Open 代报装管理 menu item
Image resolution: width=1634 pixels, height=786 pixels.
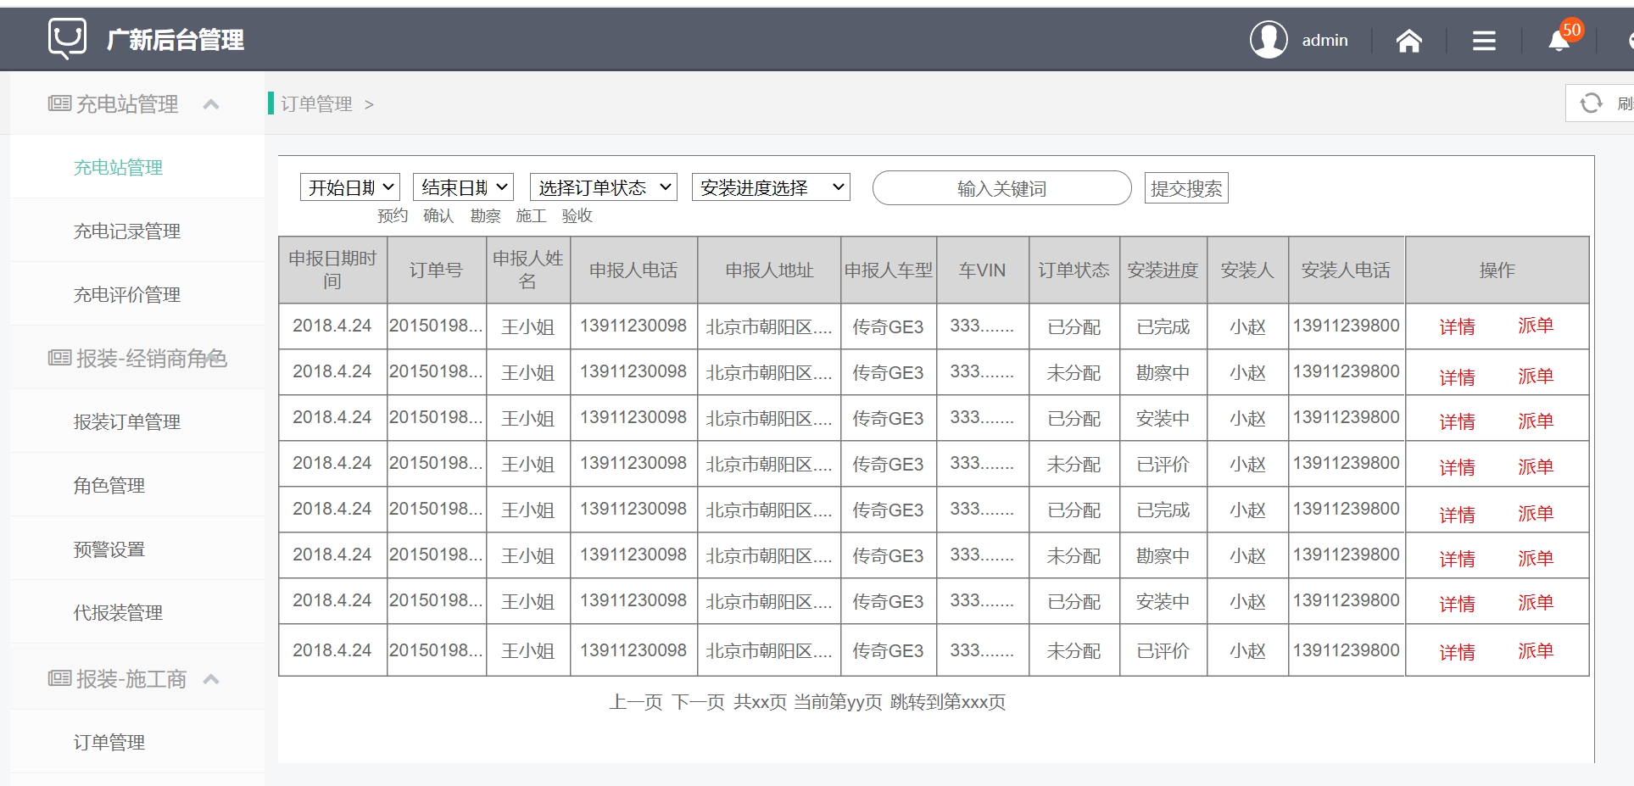click(118, 612)
